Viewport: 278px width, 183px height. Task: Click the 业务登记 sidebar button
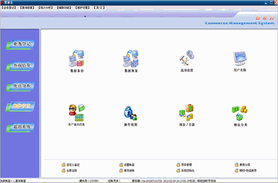pyautogui.click(x=20, y=44)
